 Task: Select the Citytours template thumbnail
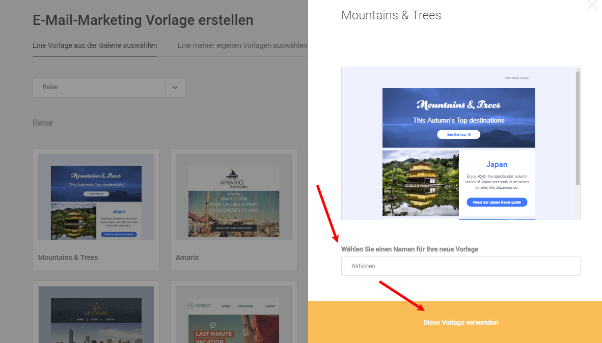[x=96, y=315]
